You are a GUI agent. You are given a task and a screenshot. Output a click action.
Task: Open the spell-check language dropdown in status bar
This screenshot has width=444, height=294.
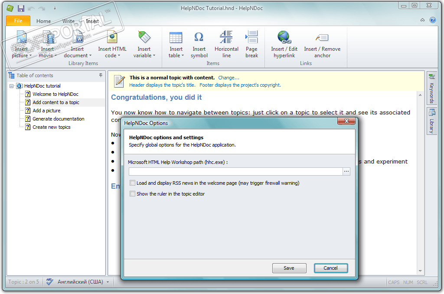coord(108,282)
